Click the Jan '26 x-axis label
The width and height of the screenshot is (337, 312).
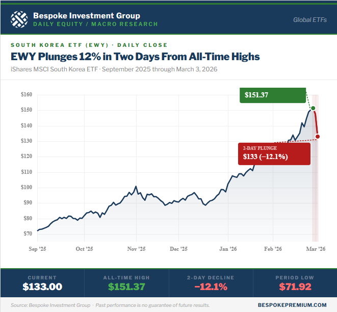pyautogui.click(x=228, y=249)
